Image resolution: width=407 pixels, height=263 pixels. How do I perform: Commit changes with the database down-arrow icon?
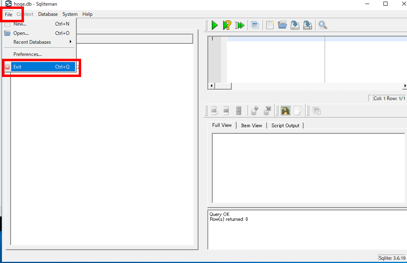point(255,111)
